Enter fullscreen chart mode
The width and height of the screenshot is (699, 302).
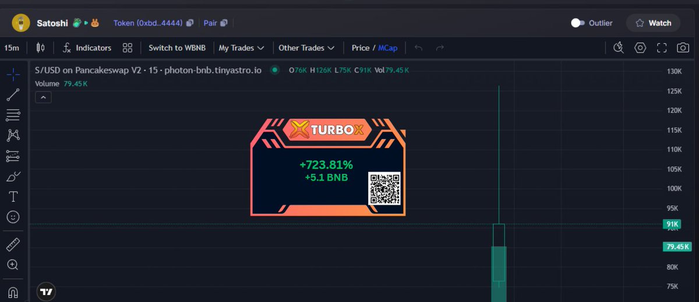tap(662, 48)
